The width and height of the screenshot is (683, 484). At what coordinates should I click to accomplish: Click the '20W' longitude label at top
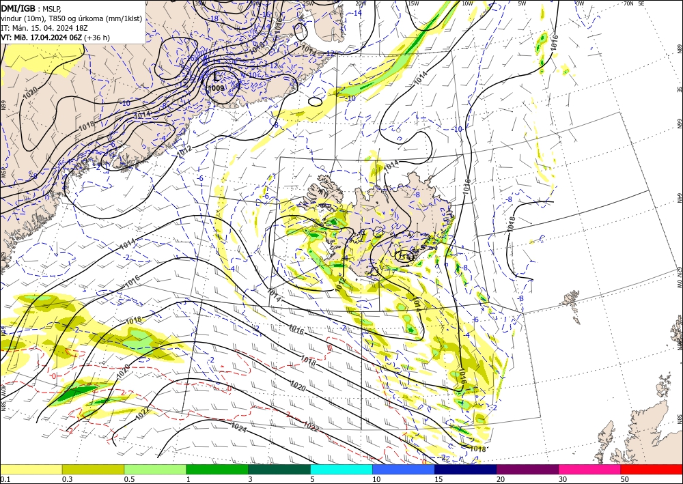tap(360, 3)
